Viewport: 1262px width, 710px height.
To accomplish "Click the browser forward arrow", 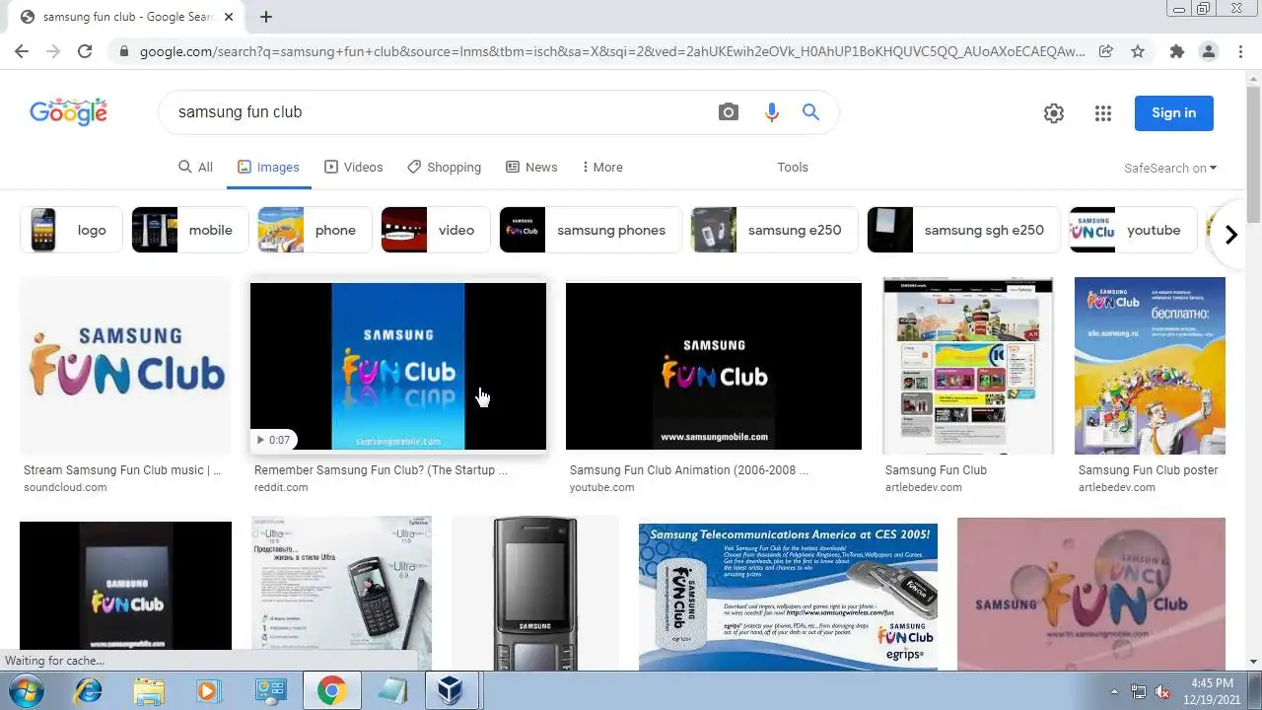I will tap(53, 51).
